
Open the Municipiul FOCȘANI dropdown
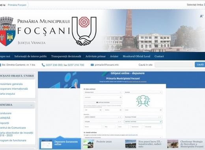point(143,117)
